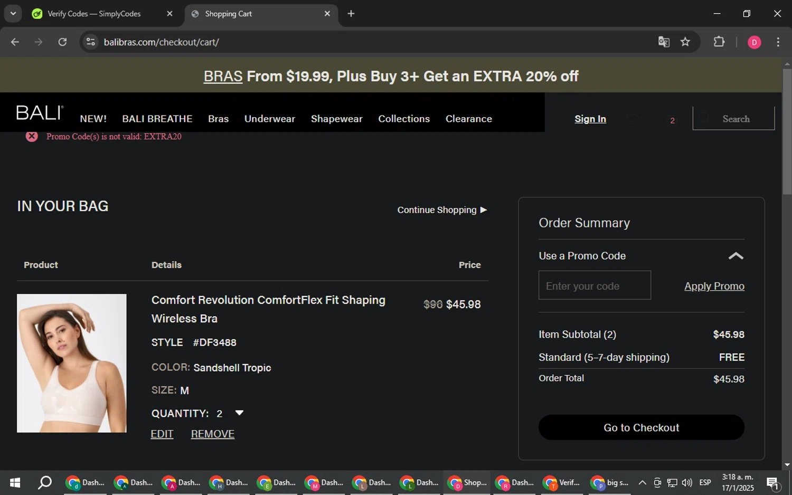Open a new browser tab
Image resolution: width=792 pixels, height=495 pixels.
[x=351, y=14]
